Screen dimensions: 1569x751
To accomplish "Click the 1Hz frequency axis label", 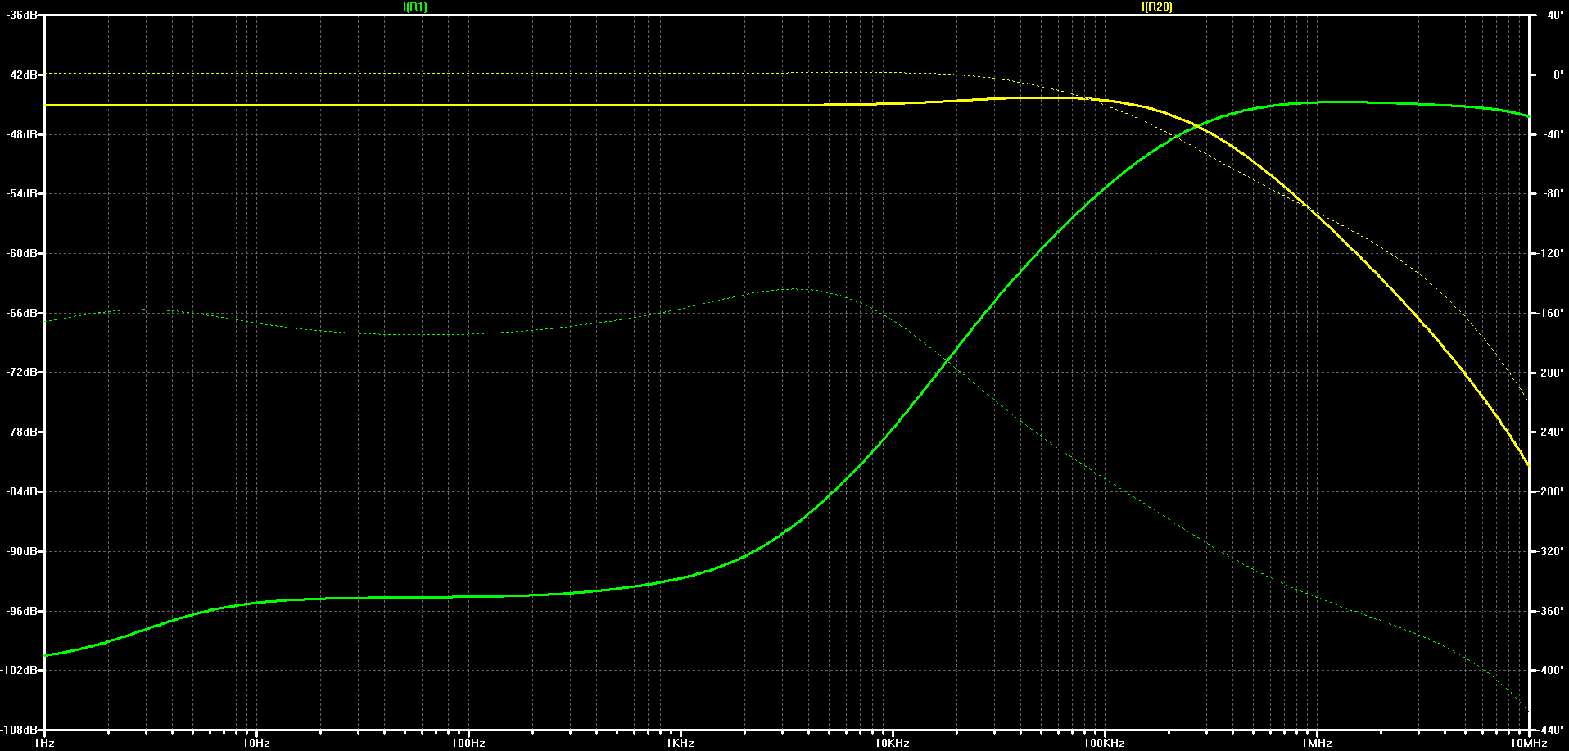I will pos(44,743).
